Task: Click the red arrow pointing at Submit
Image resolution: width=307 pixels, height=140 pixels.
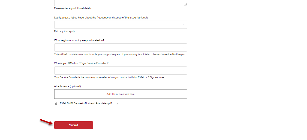Action: [46, 122]
